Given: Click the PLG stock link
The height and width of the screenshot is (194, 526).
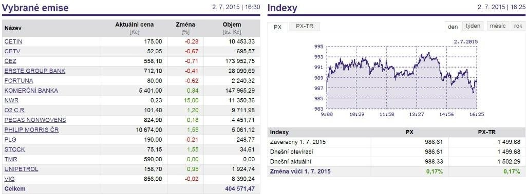Looking at the screenshot, I should pos(10,139).
